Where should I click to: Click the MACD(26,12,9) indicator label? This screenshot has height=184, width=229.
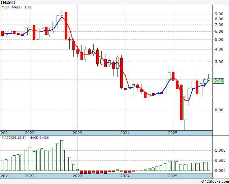tap(13, 138)
